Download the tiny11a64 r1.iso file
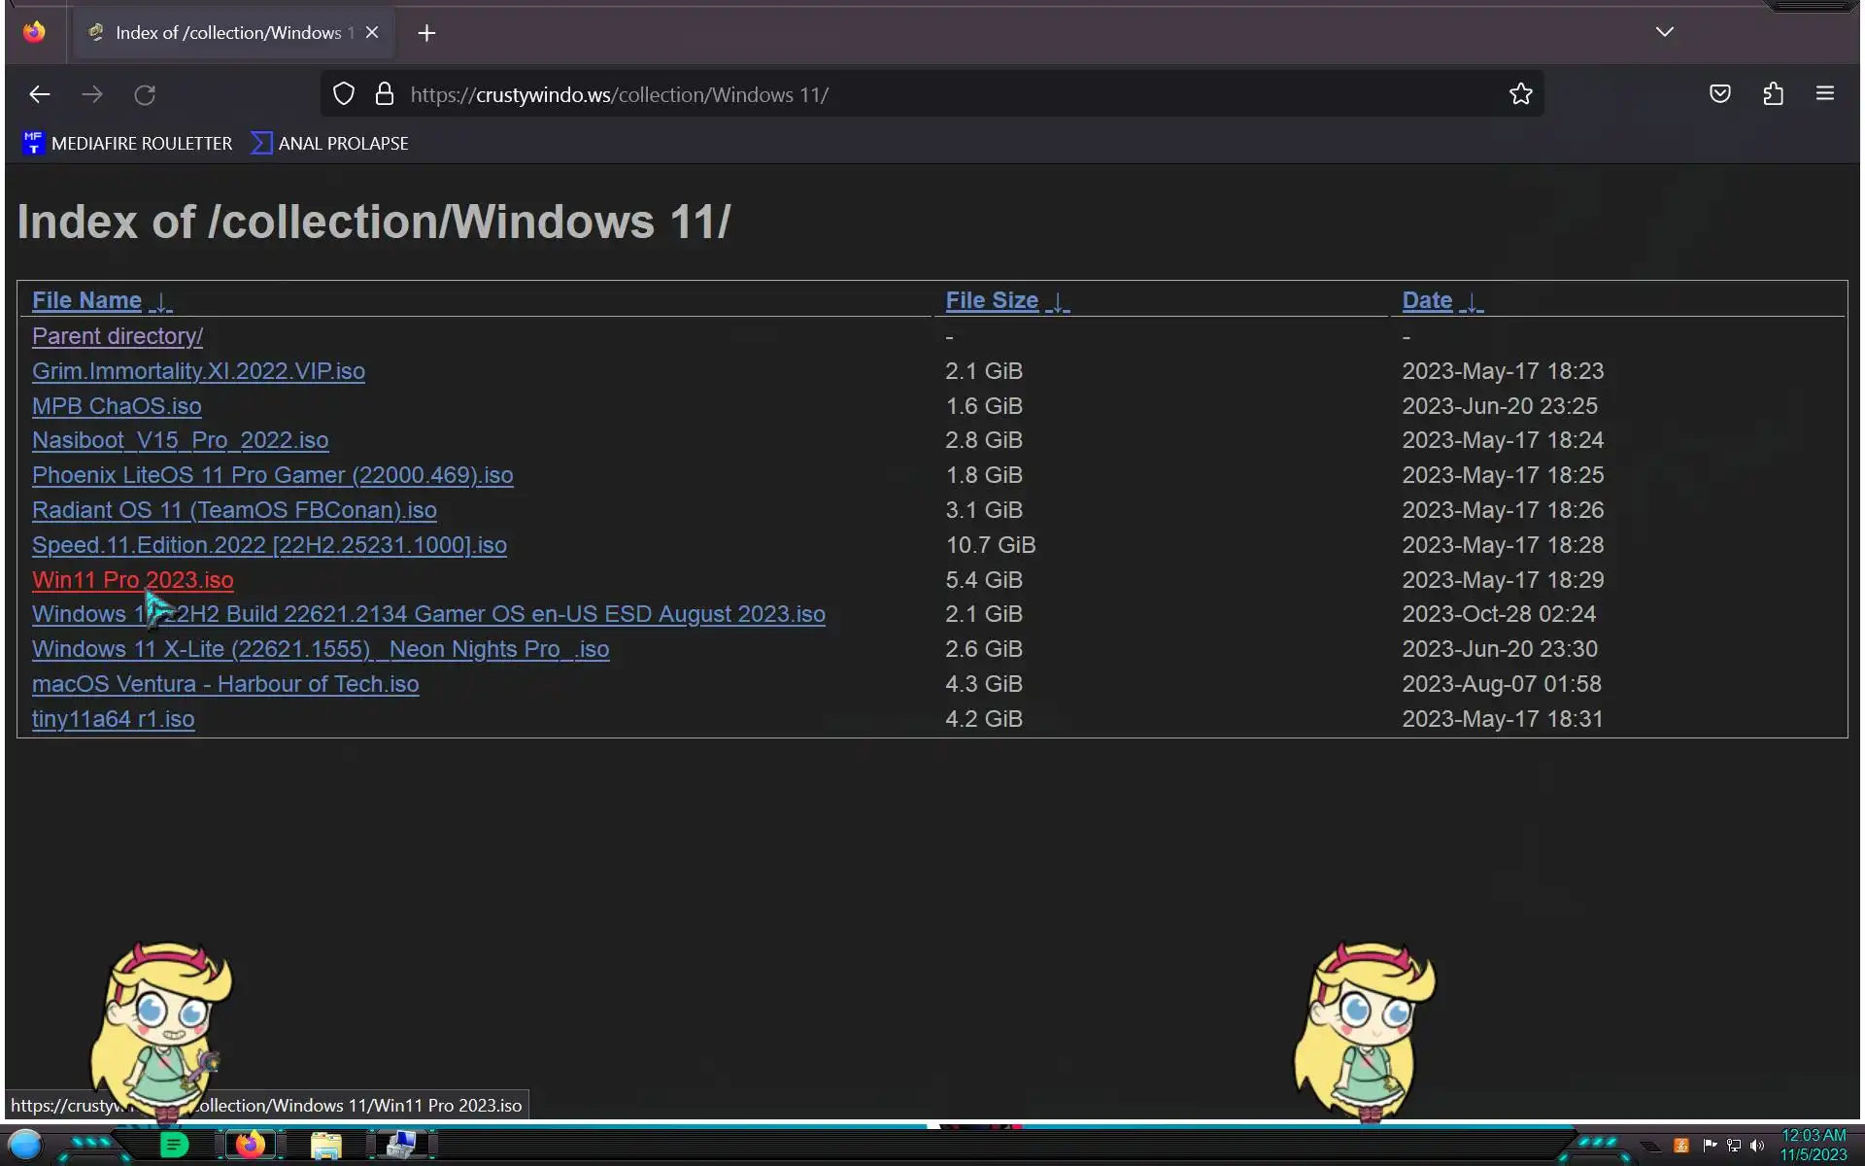 click(x=113, y=719)
